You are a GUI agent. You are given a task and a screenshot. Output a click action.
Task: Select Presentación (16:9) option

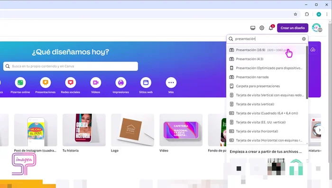point(267,50)
